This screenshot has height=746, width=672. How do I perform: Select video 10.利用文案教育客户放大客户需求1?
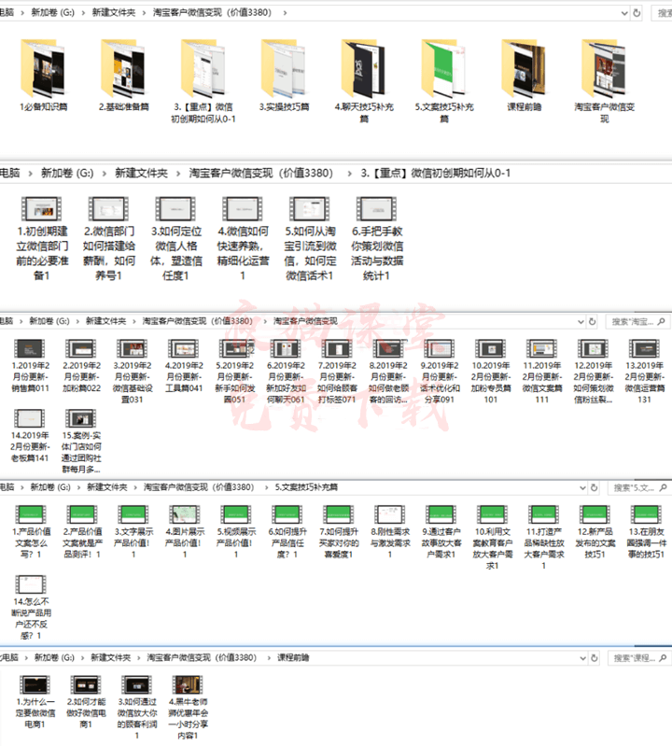coord(492,538)
